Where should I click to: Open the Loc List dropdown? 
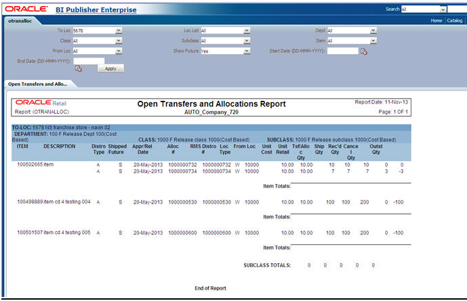click(x=247, y=30)
